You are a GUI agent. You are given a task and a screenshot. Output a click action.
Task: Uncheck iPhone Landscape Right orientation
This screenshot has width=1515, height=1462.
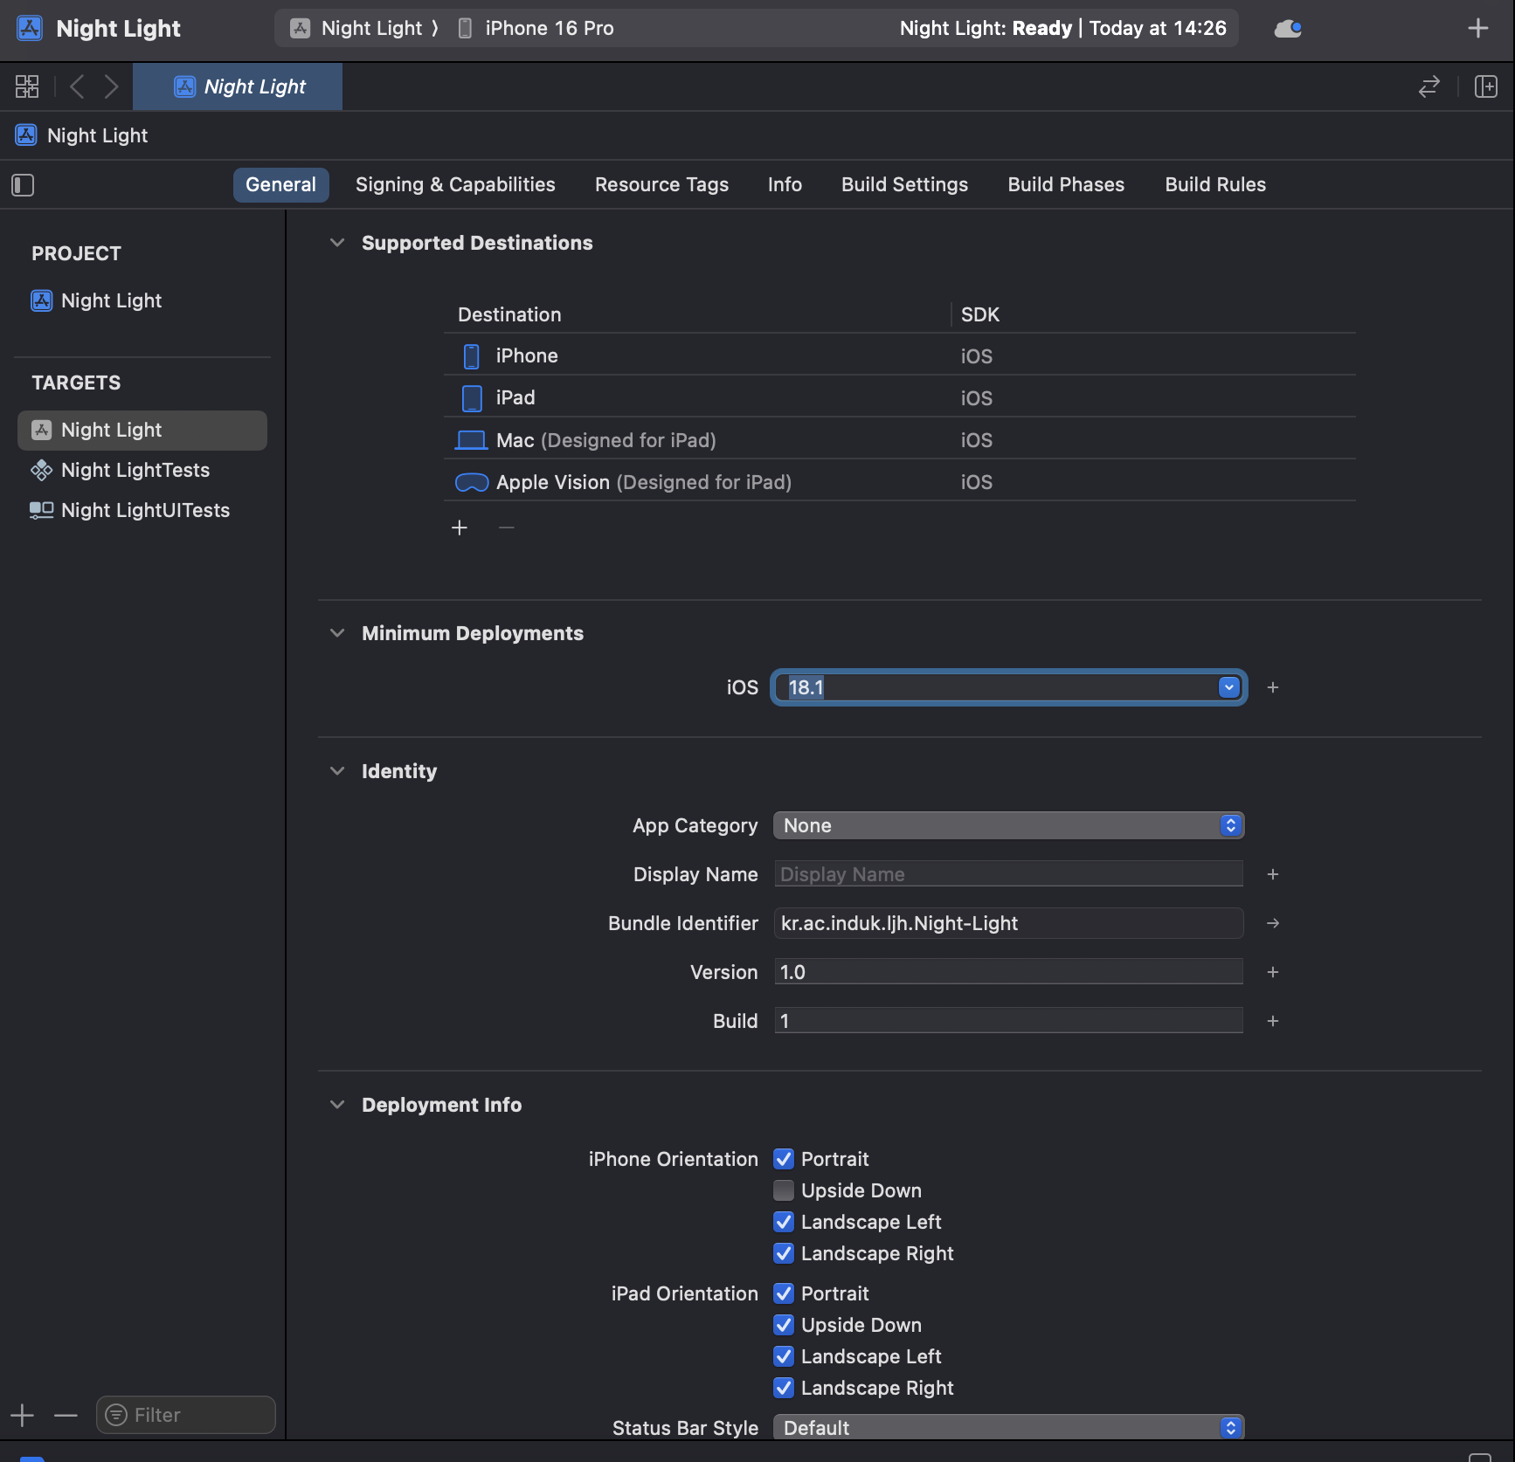pos(784,1253)
